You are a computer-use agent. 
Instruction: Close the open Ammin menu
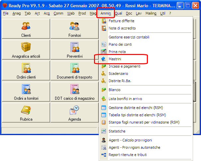[106, 13]
